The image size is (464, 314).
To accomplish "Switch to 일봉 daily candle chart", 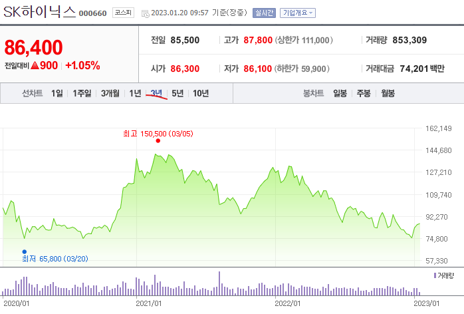I will coord(340,93).
